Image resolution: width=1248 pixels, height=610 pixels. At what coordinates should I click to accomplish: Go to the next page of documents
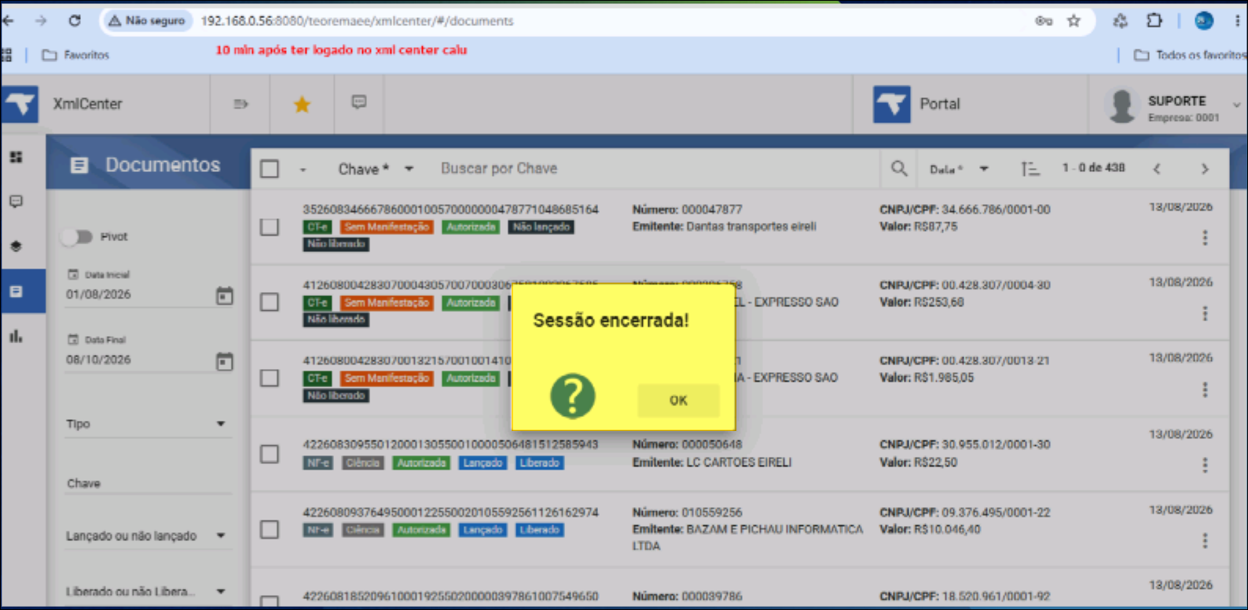[1205, 169]
